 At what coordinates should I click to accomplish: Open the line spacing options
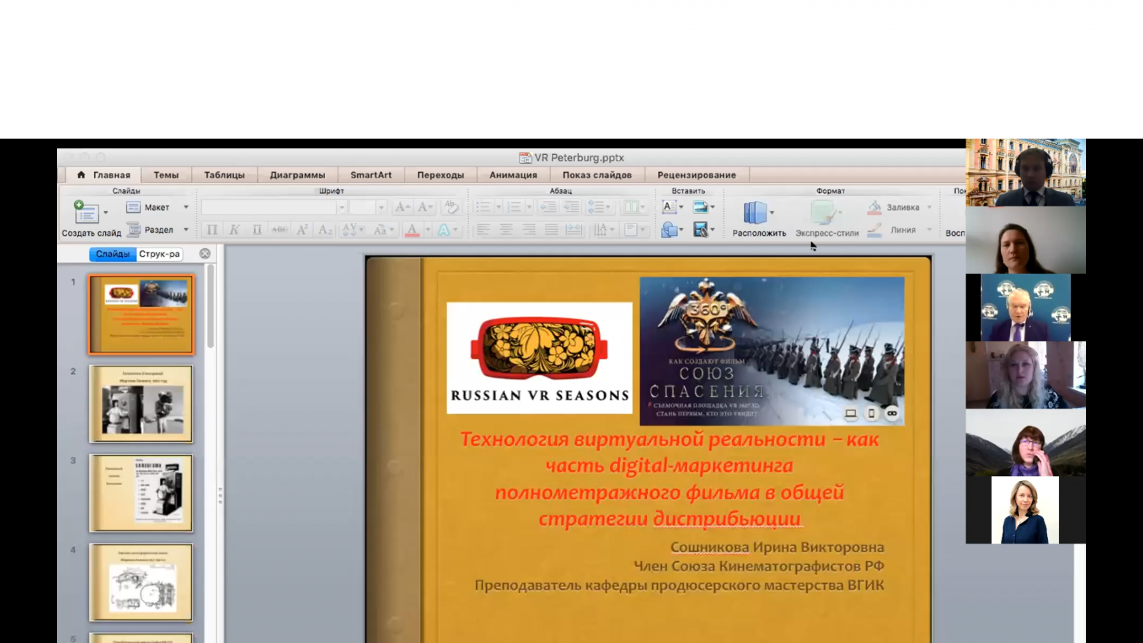click(x=599, y=207)
